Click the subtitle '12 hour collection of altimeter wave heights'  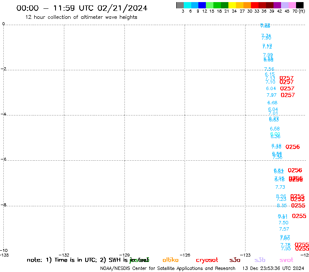[x=81, y=17]
